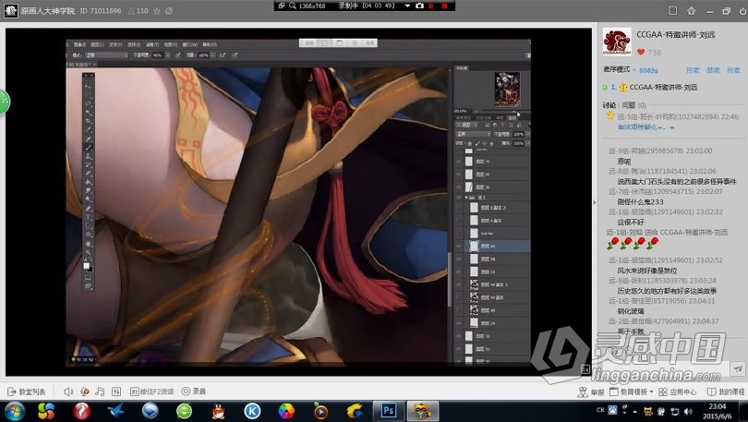Collapse the 组 1 layer group

point(466,197)
